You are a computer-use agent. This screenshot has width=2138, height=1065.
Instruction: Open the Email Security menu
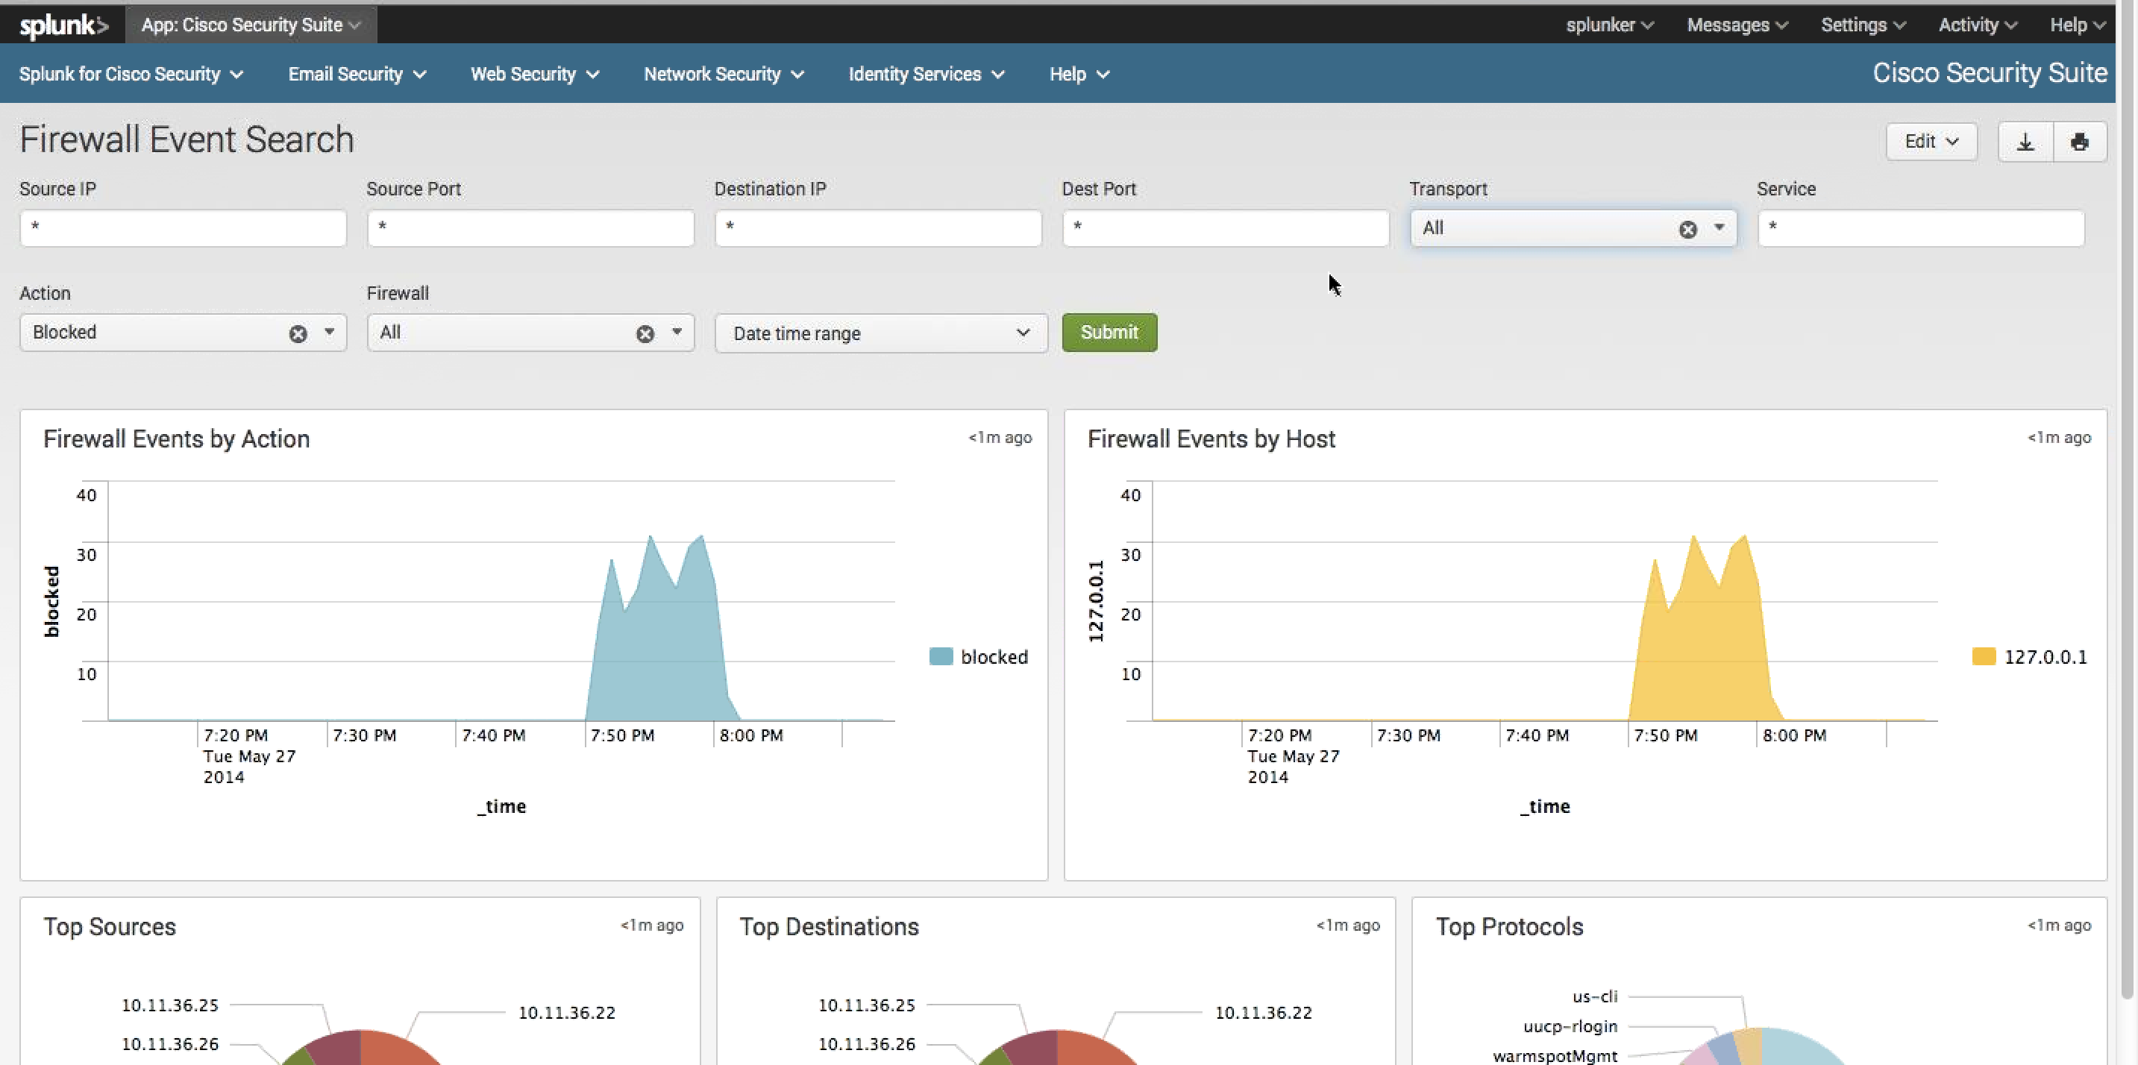[x=357, y=74]
